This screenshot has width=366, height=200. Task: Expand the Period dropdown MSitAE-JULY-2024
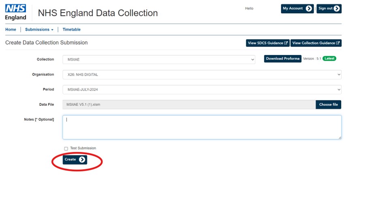pyautogui.click(x=202, y=89)
